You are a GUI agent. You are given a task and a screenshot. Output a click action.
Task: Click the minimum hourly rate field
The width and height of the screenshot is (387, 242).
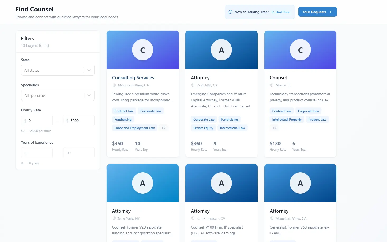[x=39, y=121]
